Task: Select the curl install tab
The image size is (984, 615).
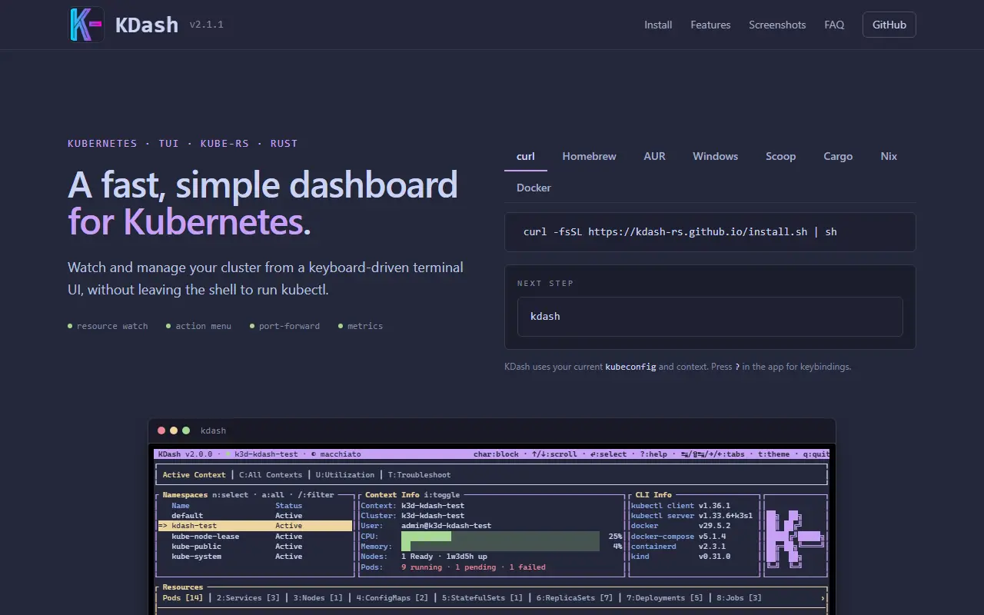Action: click(526, 156)
